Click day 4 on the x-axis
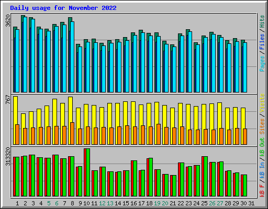Image resolution: width=268 pixels, height=209 pixels. [41, 203]
